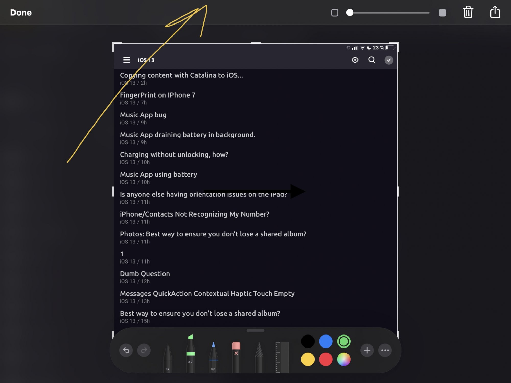Open the hamburger menu next to iOS 13
This screenshot has height=383, width=511.
pyautogui.click(x=126, y=60)
